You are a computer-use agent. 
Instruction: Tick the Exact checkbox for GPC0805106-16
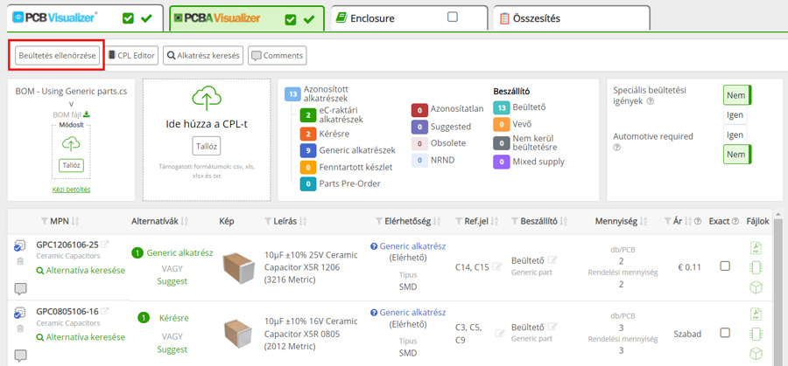tap(725, 333)
